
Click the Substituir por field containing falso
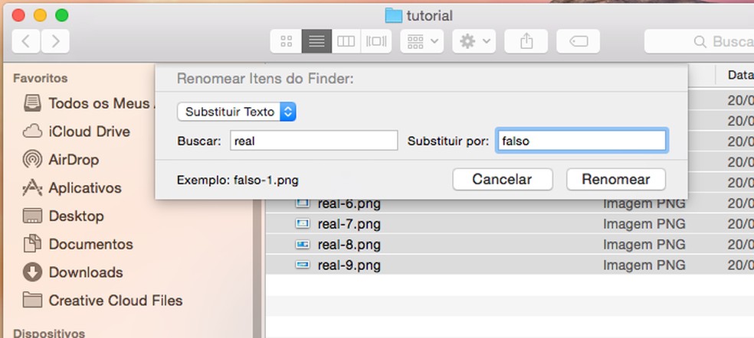pos(582,141)
